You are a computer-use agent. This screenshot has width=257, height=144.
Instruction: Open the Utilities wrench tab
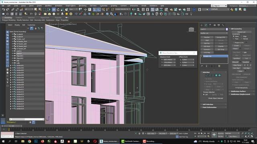(x=223, y=25)
